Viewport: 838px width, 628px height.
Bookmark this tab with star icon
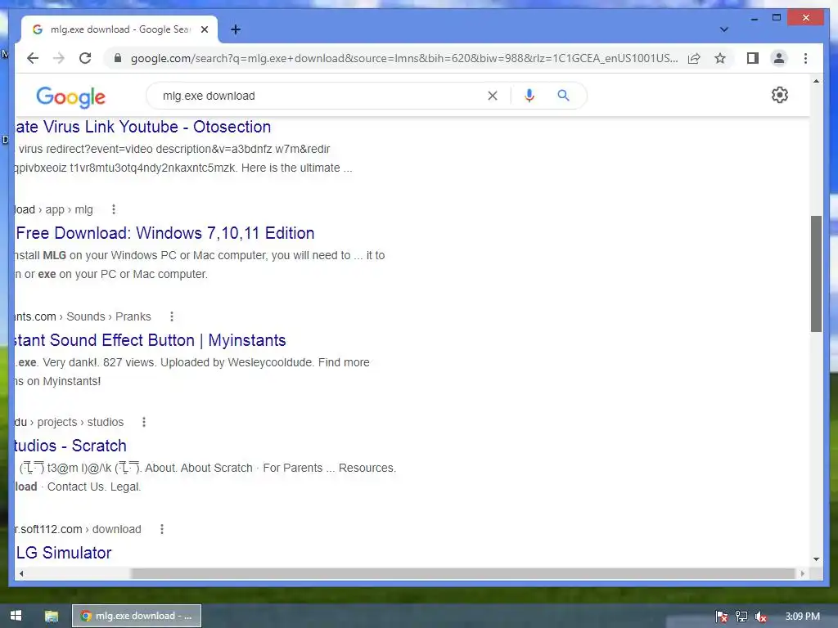[x=720, y=58]
